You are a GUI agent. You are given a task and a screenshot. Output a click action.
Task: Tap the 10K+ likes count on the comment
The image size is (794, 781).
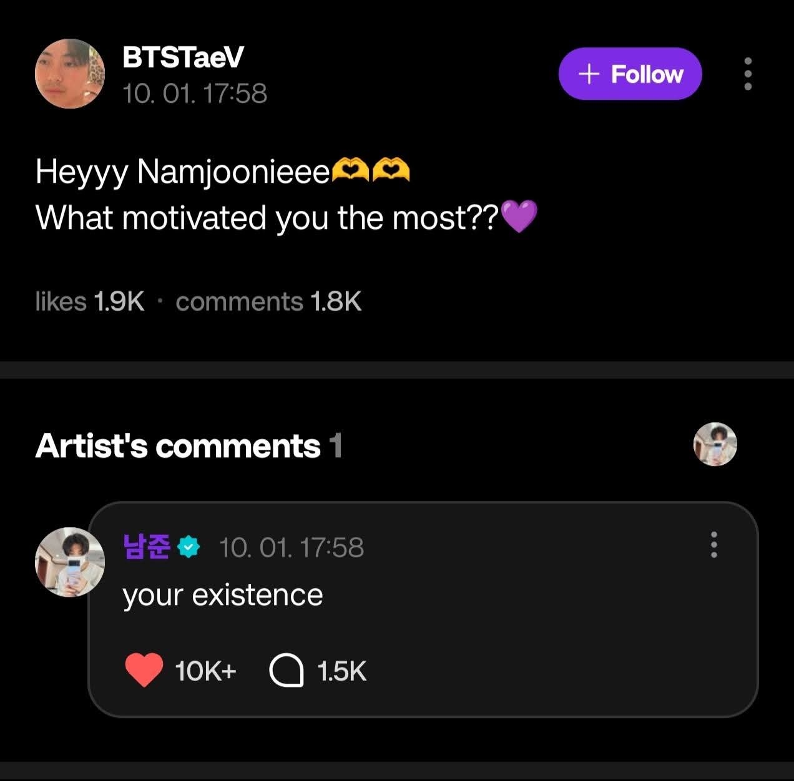click(205, 671)
